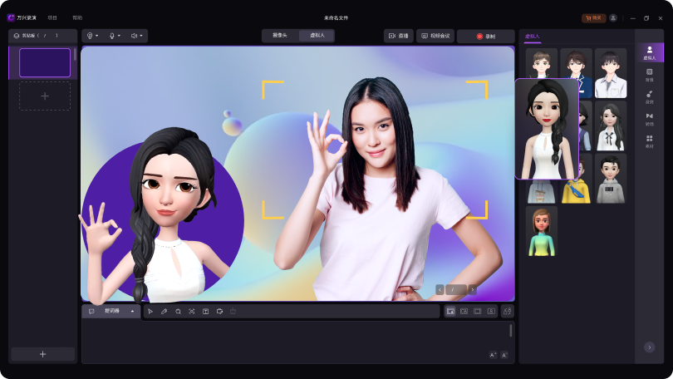Click the slide list scrollbar
This screenshot has height=379, width=673.
coord(75,54)
